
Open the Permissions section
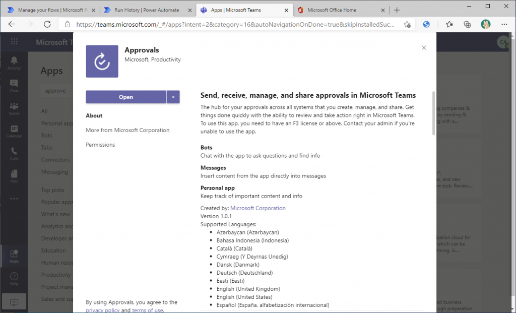click(x=100, y=145)
